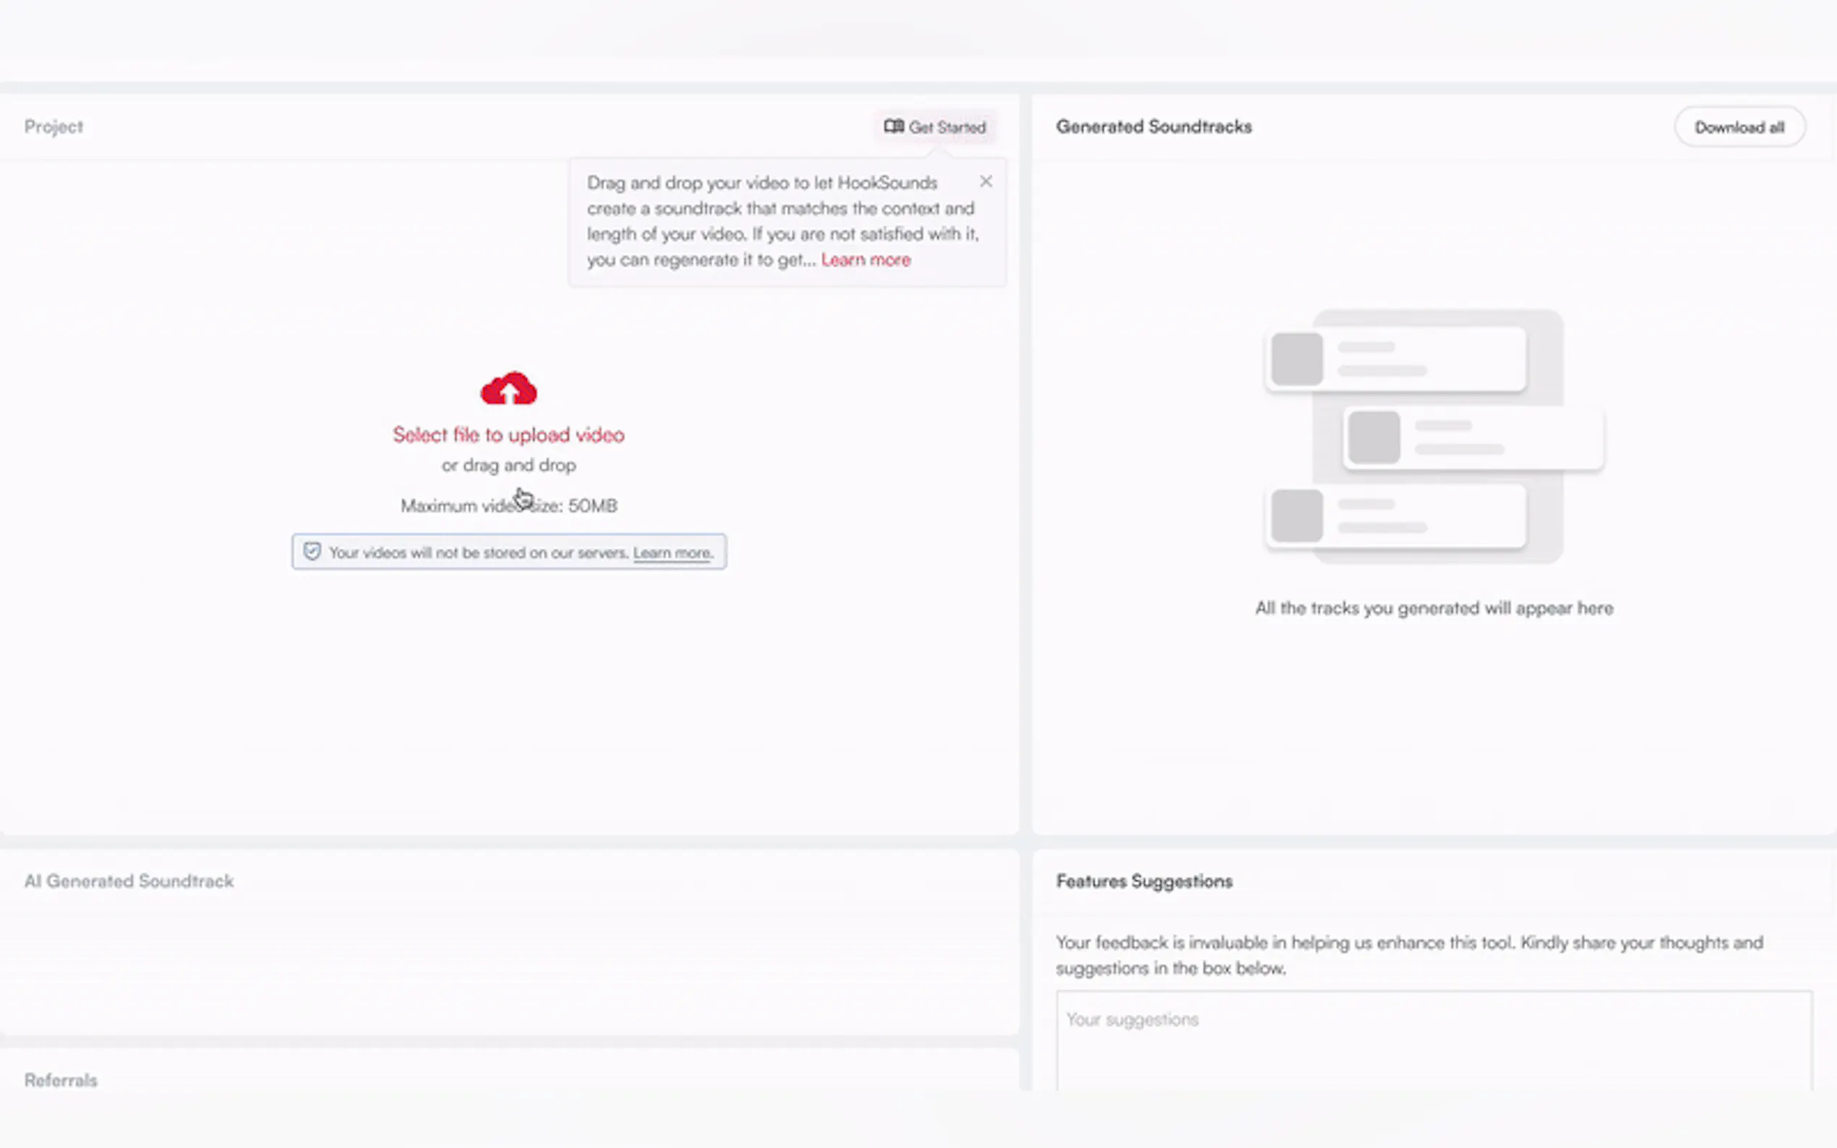Click the middle placeholder track card
1837x1148 pixels.
(x=1472, y=438)
